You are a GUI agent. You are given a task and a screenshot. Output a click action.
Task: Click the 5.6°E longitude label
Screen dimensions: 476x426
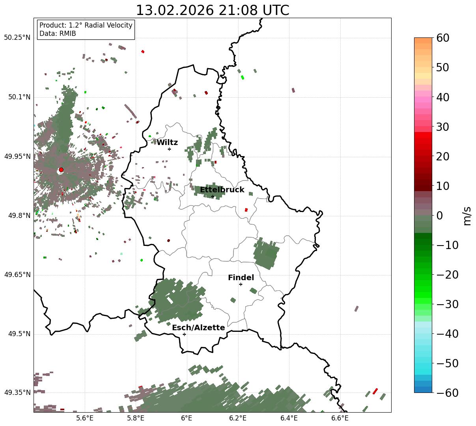point(85,418)
